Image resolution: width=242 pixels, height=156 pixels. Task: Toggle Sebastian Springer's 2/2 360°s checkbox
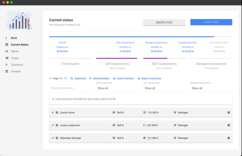(144, 138)
